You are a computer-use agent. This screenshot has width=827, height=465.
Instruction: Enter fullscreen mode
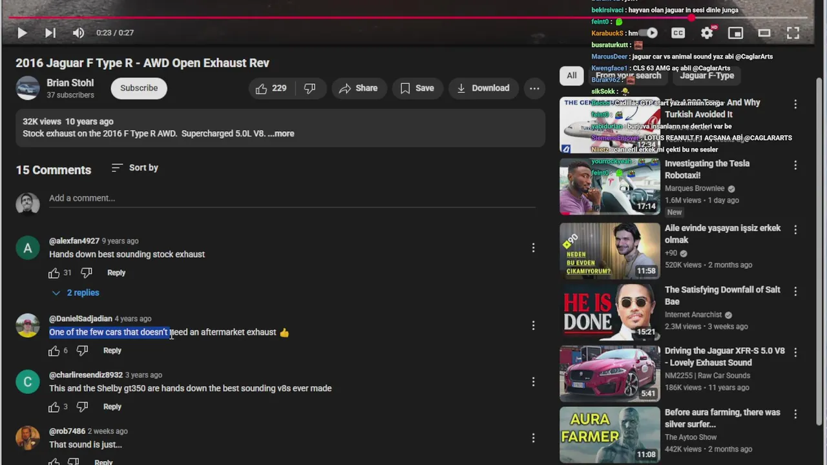tap(793, 33)
